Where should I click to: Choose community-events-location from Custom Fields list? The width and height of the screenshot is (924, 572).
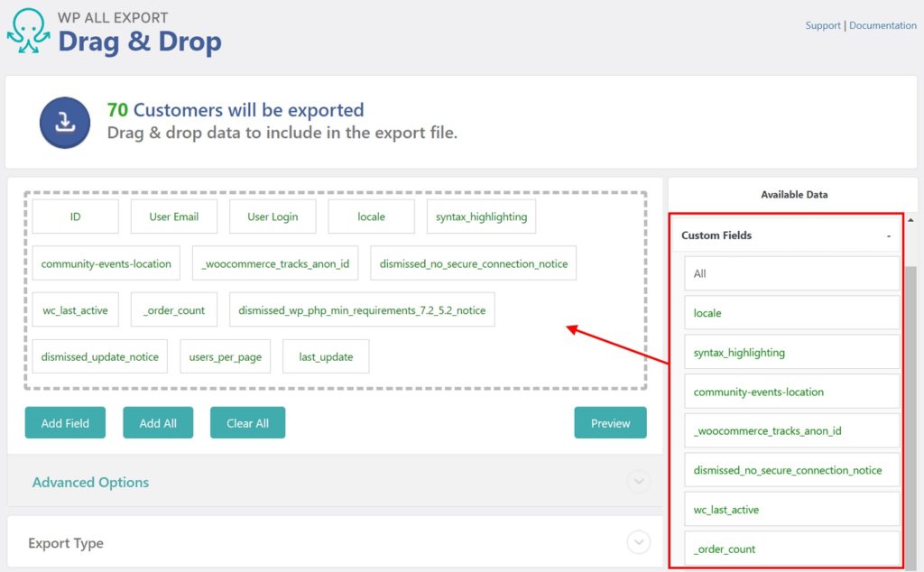(x=791, y=392)
